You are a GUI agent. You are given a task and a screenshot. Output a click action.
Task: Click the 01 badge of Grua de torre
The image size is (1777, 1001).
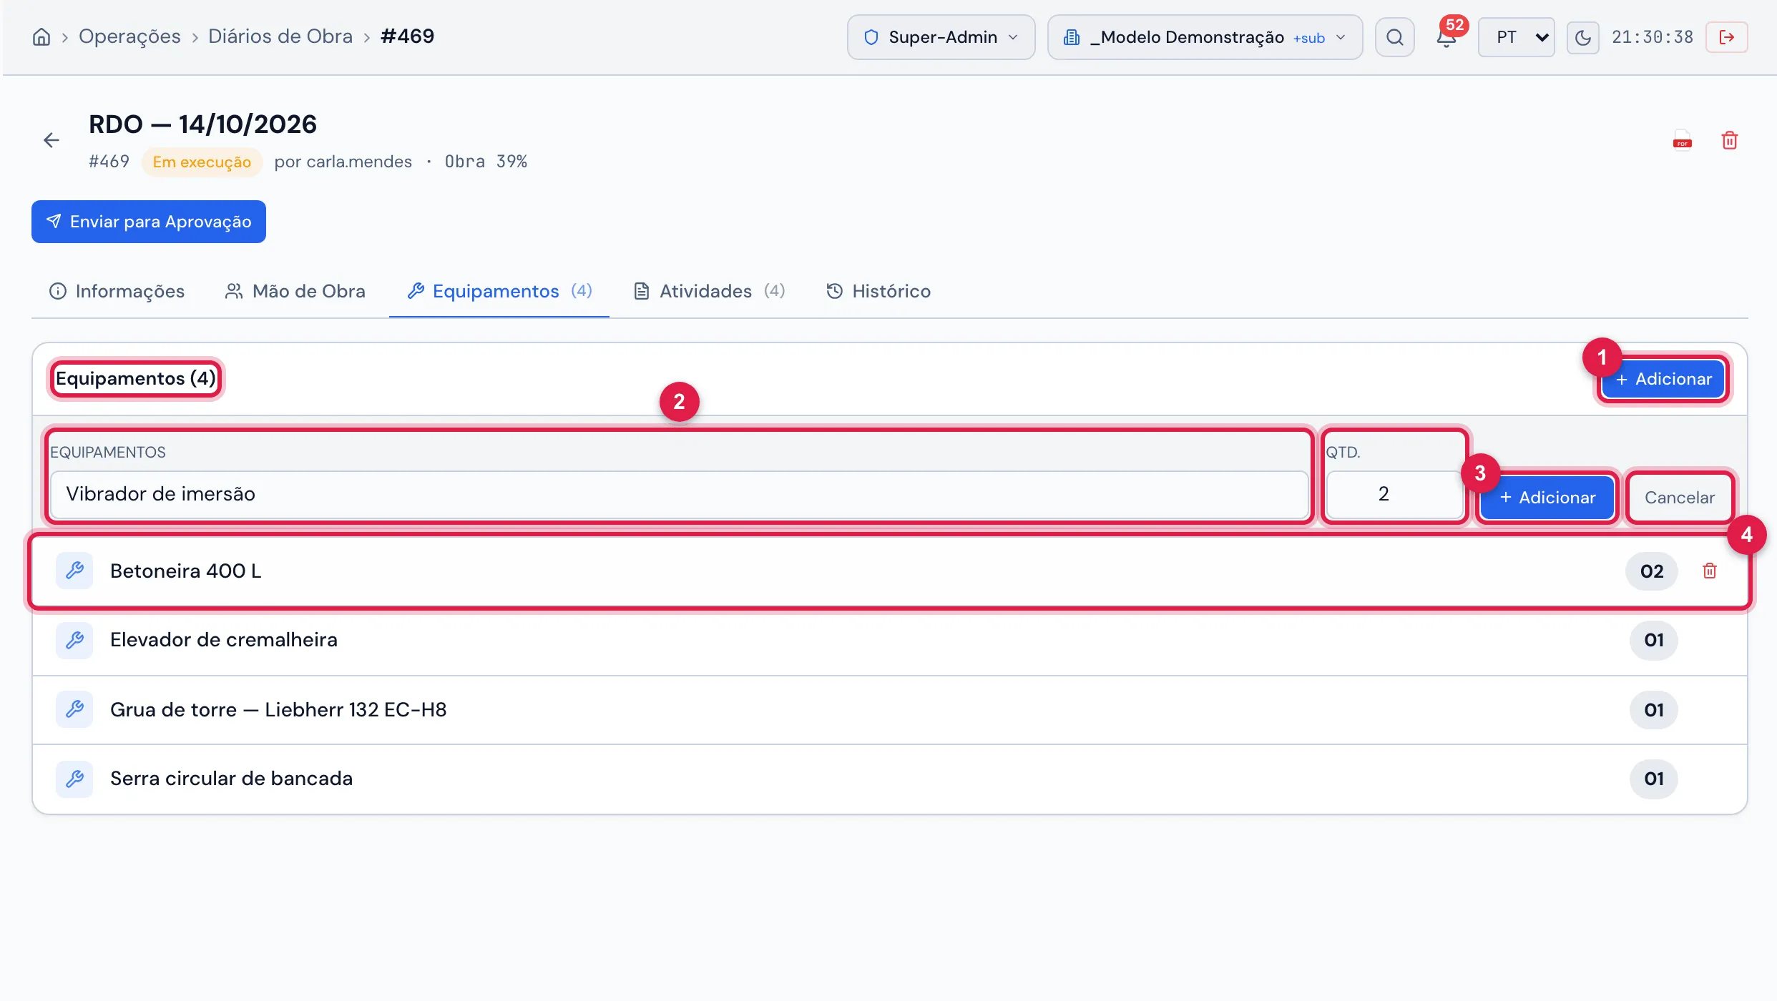click(x=1653, y=710)
